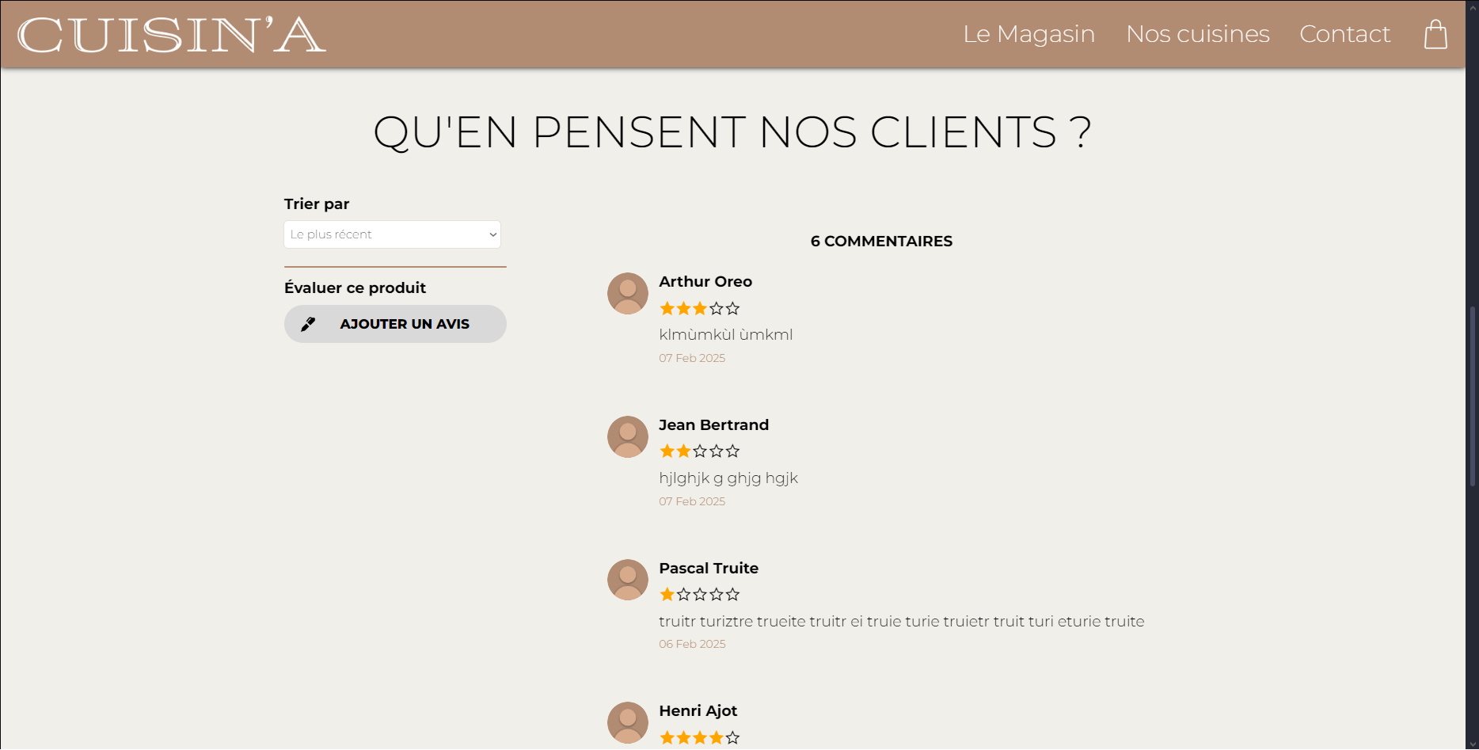The height and width of the screenshot is (750, 1479).
Task: Open the Contact page link
Action: 1344,34
